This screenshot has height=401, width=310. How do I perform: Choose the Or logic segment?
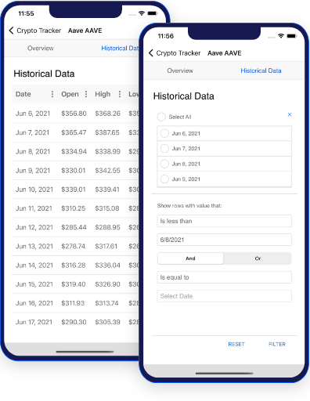coord(258,258)
